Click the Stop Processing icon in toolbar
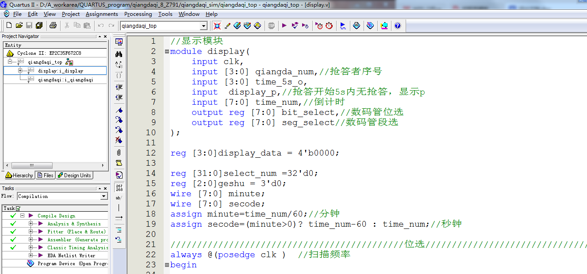The height and width of the screenshot is (274, 587). point(271,26)
